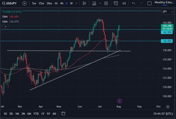Click the May label on time axis

(59, 106)
